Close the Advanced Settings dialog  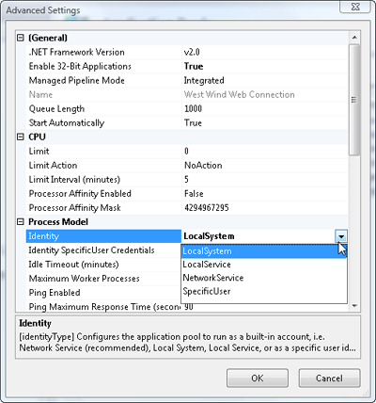[x=355, y=7]
